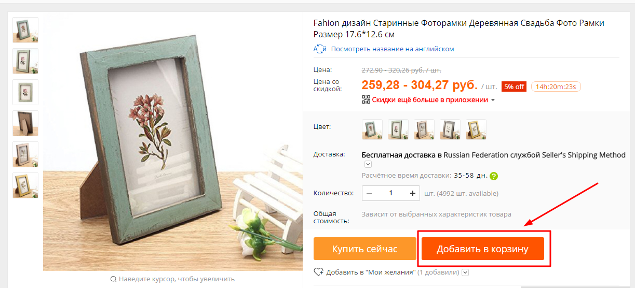Click the quantity input field
Image resolution: width=635 pixels, height=288 pixels.
(x=391, y=193)
